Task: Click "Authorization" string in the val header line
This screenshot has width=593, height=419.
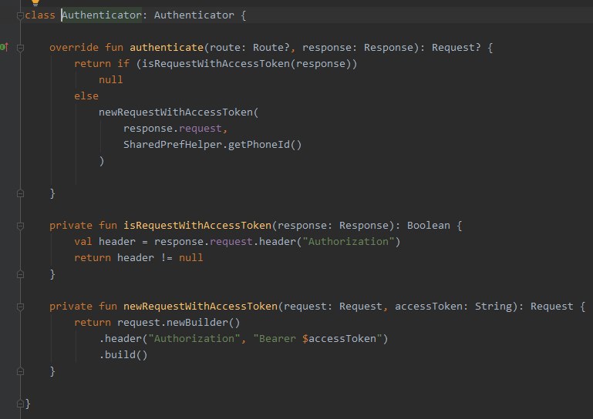Action: 349,241
